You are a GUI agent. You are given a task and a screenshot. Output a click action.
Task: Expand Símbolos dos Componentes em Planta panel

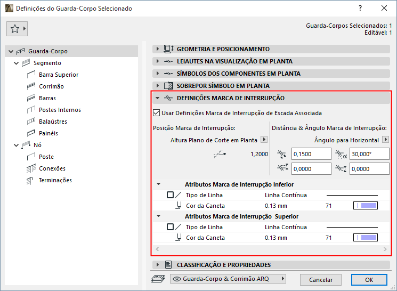158,74
